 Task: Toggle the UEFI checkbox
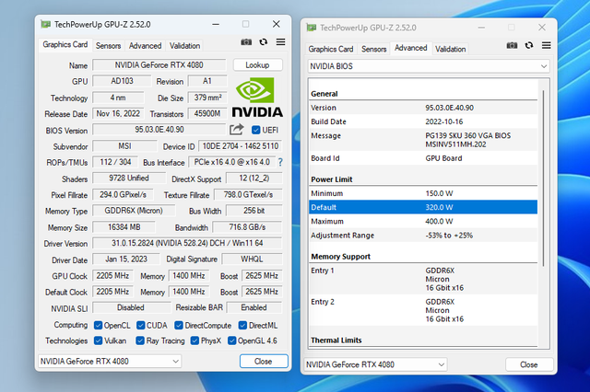pos(256,130)
